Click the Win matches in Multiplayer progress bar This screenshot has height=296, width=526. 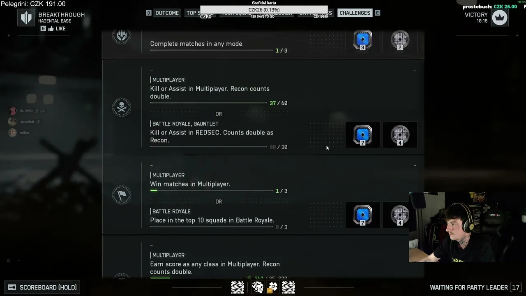coord(211,191)
